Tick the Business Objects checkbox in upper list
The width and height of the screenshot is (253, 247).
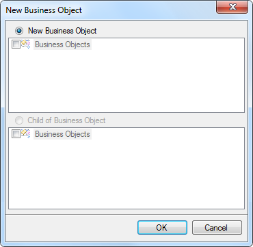point(16,44)
